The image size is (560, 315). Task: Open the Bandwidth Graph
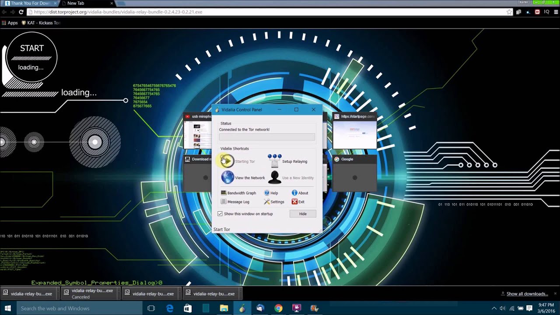(x=238, y=193)
